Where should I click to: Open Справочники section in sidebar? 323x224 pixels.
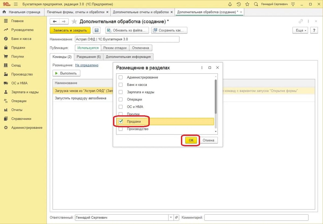21,119
